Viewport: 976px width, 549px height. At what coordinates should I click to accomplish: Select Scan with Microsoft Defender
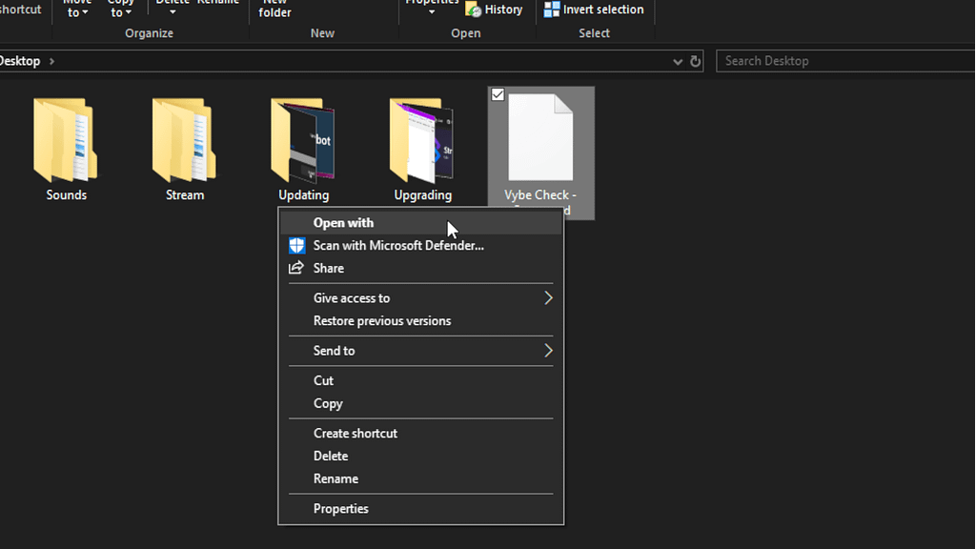point(398,246)
